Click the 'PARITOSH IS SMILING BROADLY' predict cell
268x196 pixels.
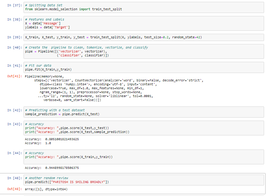coord(144,180)
